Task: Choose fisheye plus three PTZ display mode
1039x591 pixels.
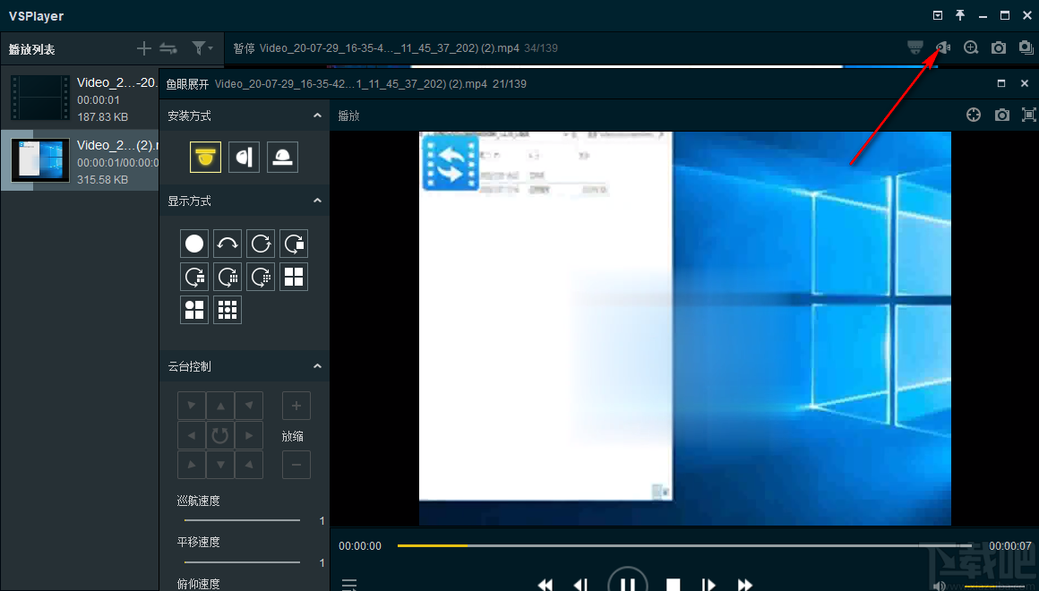Action: click(x=194, y=310)
